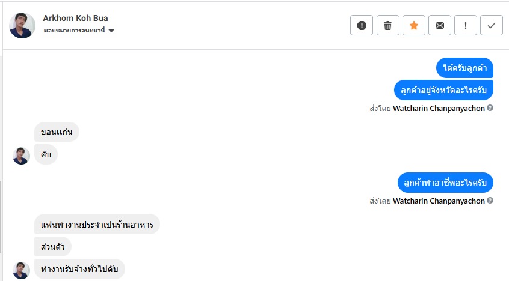Image resolution: width=509 pixels, height=281 pixels.
Task: Select the blue "ลูกค้าทำอาชีพอะไรครับ" message
Action: click(x=445, y=183)
